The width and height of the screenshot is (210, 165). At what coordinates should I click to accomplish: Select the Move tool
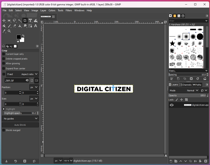point(4,20)
